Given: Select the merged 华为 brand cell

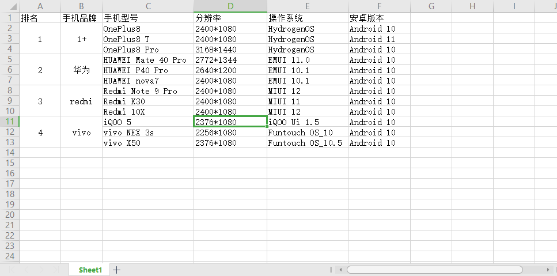Looking at the screenshot, I should 81,70.
